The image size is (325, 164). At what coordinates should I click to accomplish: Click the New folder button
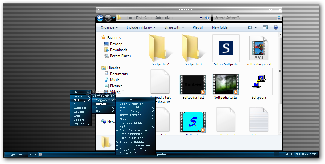(x=220, y=27)
